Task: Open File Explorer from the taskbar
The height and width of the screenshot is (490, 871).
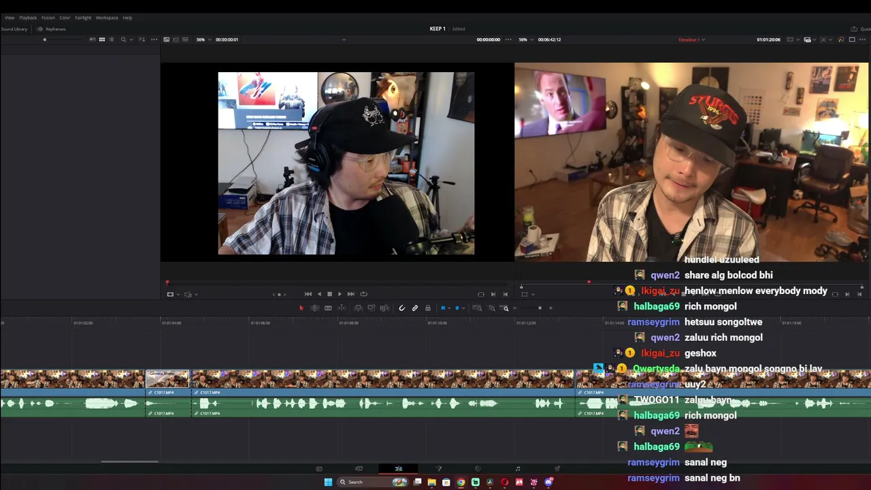Action: click(431, 482)
